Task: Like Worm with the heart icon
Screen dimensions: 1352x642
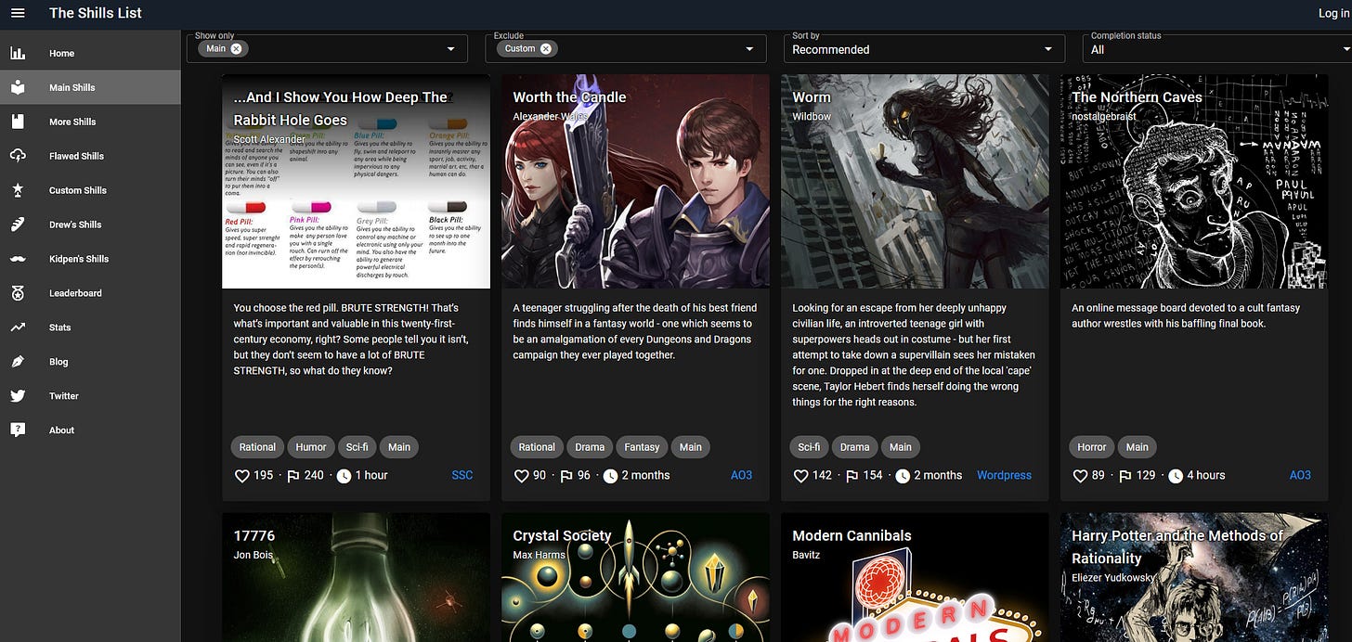Action: 800,476
